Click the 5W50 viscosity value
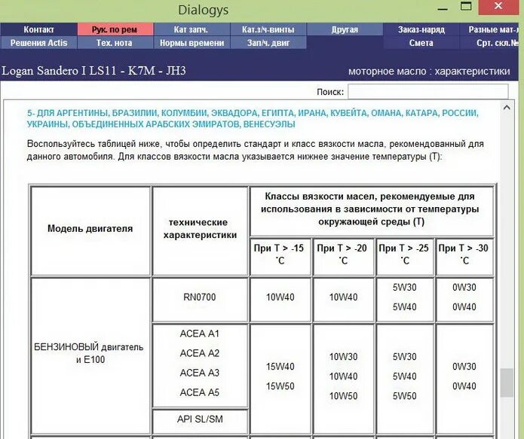 point(404,396)
